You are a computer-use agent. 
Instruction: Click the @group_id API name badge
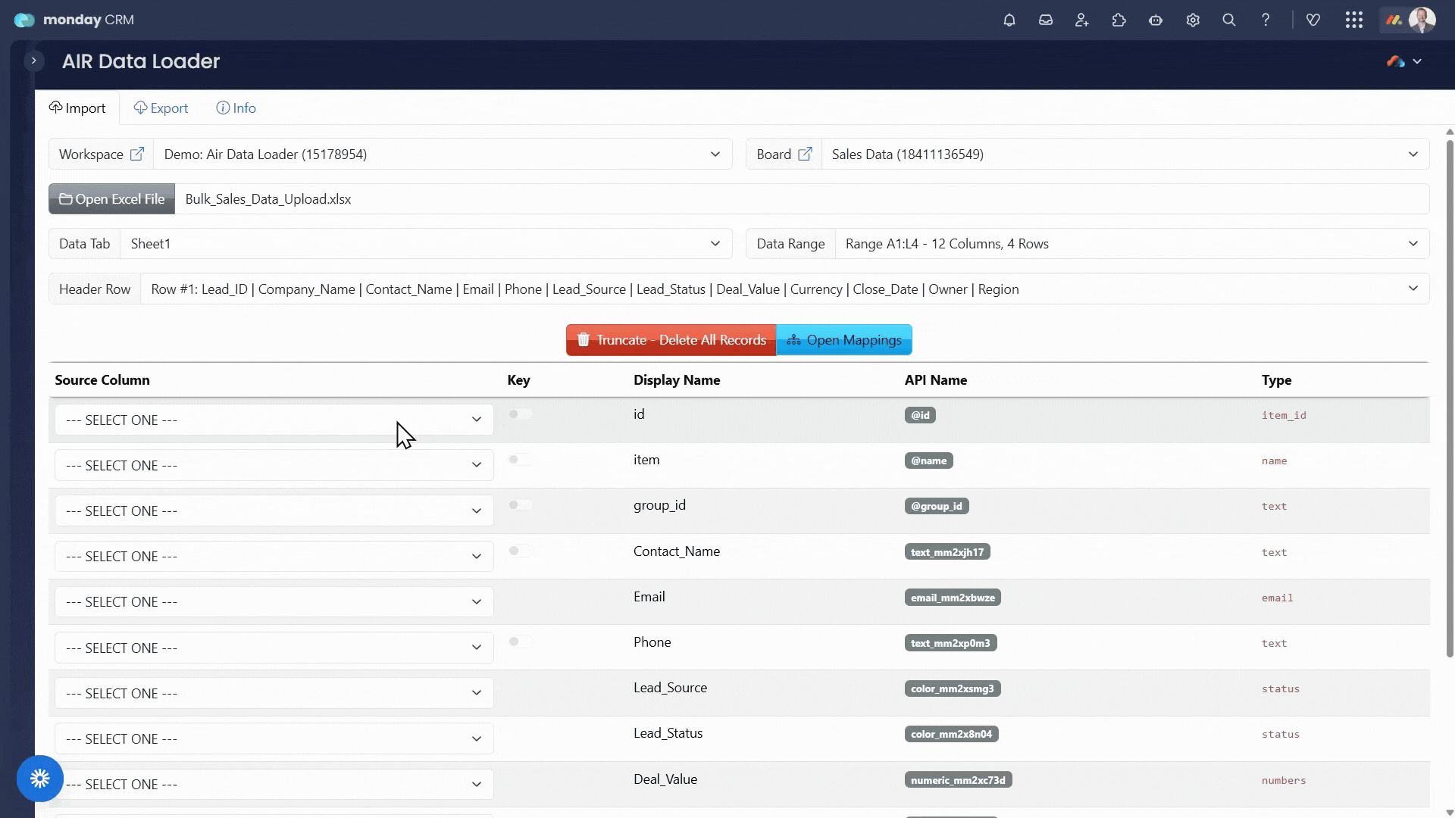937,506
